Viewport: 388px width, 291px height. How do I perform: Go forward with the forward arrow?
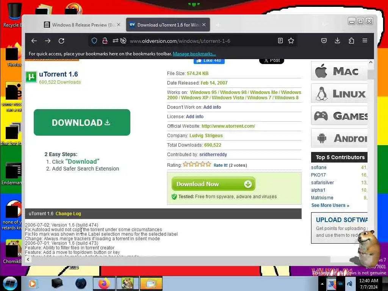(x=48, y=41)
